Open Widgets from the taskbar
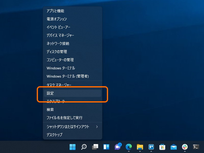This screenshot has width=204, height=153. tap(106, 147)
